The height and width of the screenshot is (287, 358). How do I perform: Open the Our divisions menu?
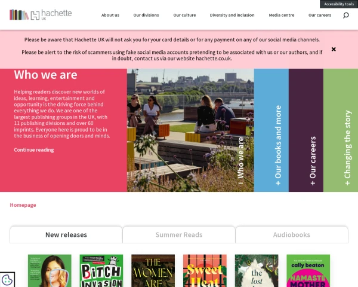(x=146, y=15)
